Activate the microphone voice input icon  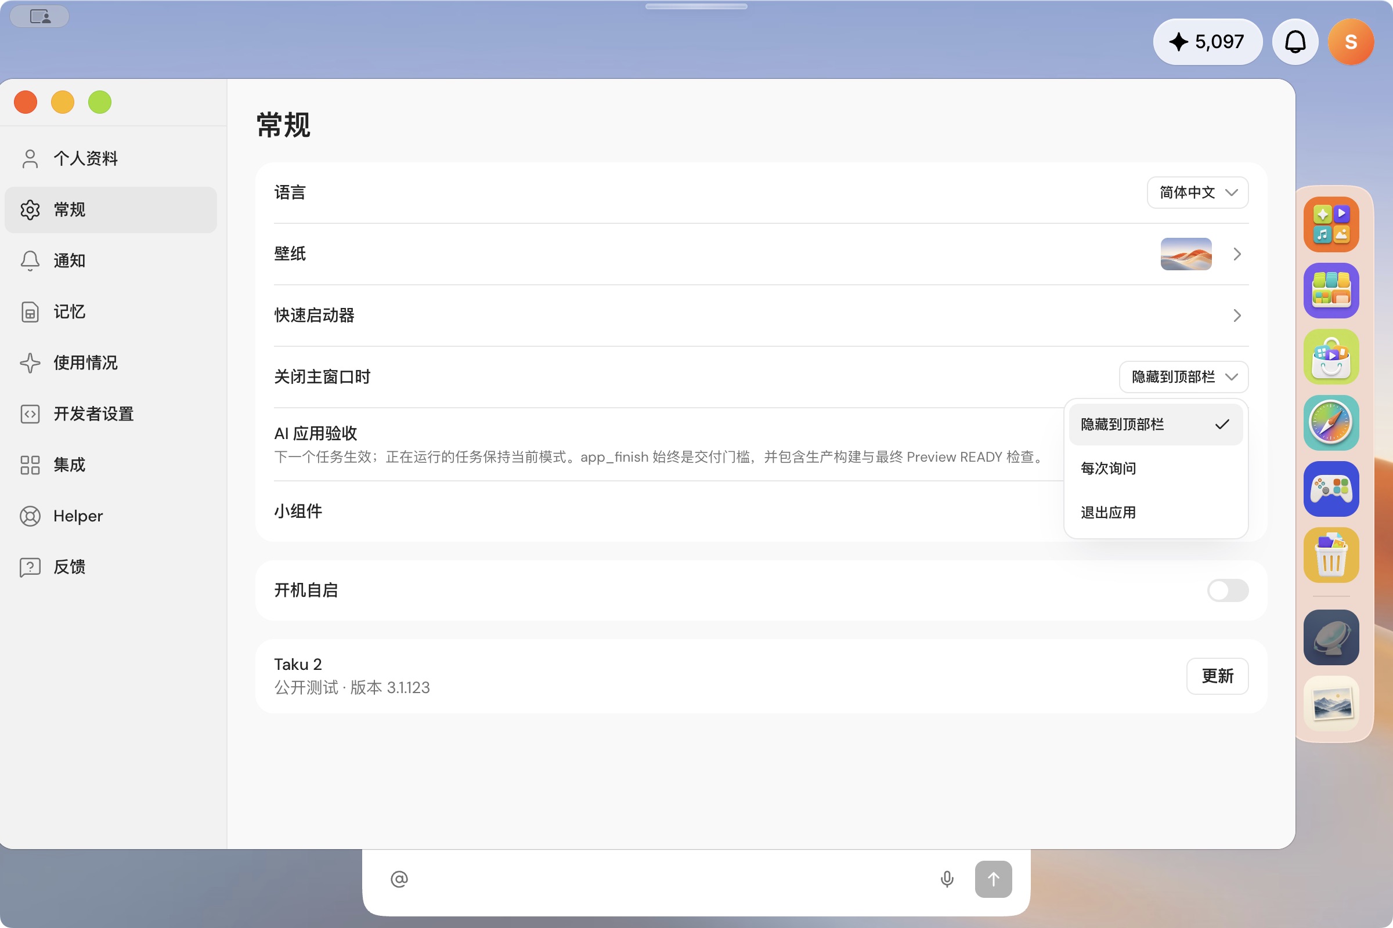tap(947, 879)
